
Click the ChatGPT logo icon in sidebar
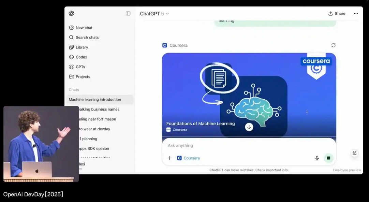71,14
